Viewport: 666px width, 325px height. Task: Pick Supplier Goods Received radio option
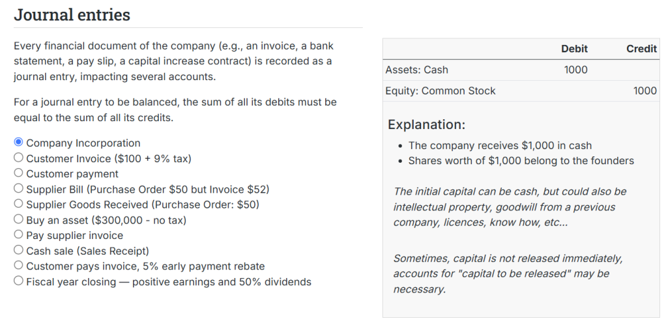pos(18,204)
